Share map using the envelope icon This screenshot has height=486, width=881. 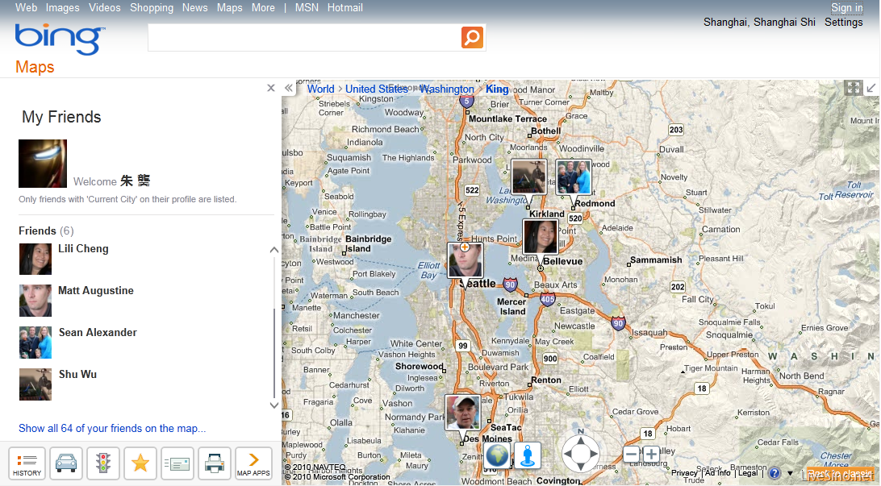tap(177, 463)
